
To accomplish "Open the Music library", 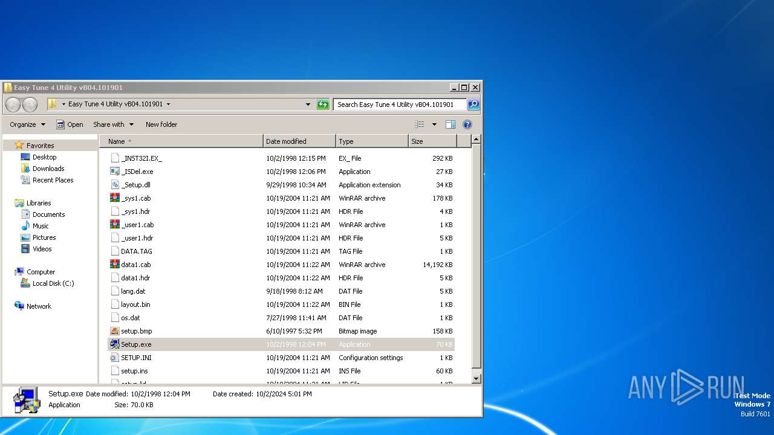I will pos(41,226).
